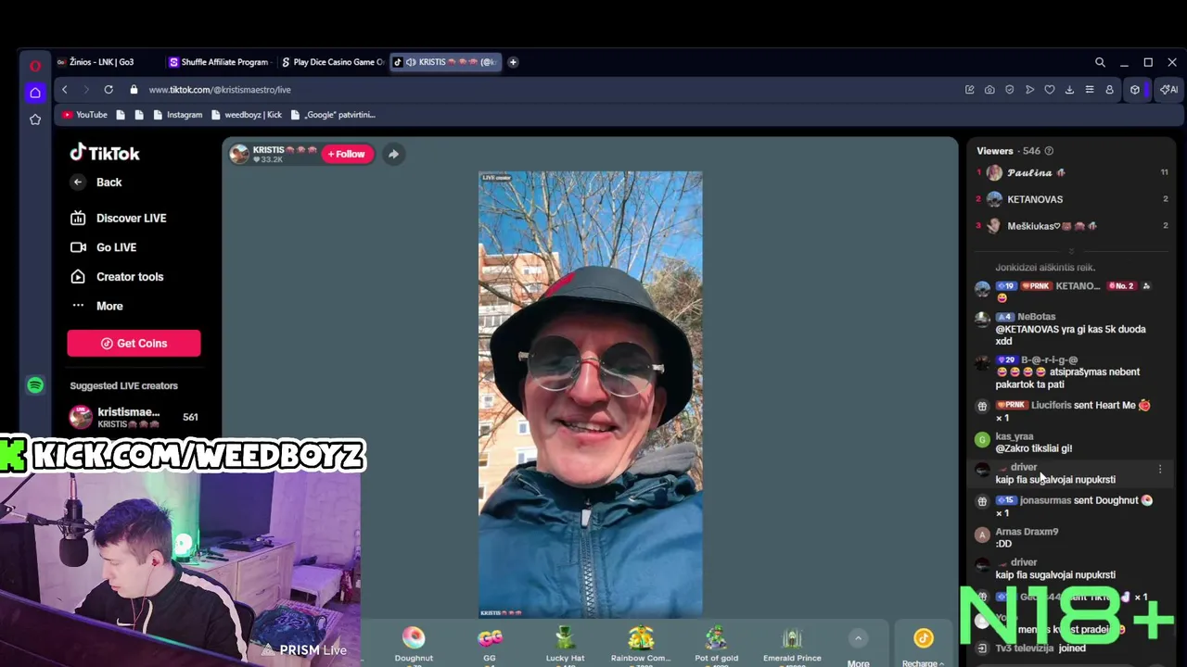Open viewer Paulina in ranking

click(x=1071, y=172)
